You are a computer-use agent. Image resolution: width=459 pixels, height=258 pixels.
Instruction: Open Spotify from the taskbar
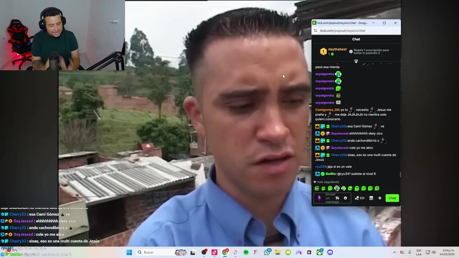point(246,252)
